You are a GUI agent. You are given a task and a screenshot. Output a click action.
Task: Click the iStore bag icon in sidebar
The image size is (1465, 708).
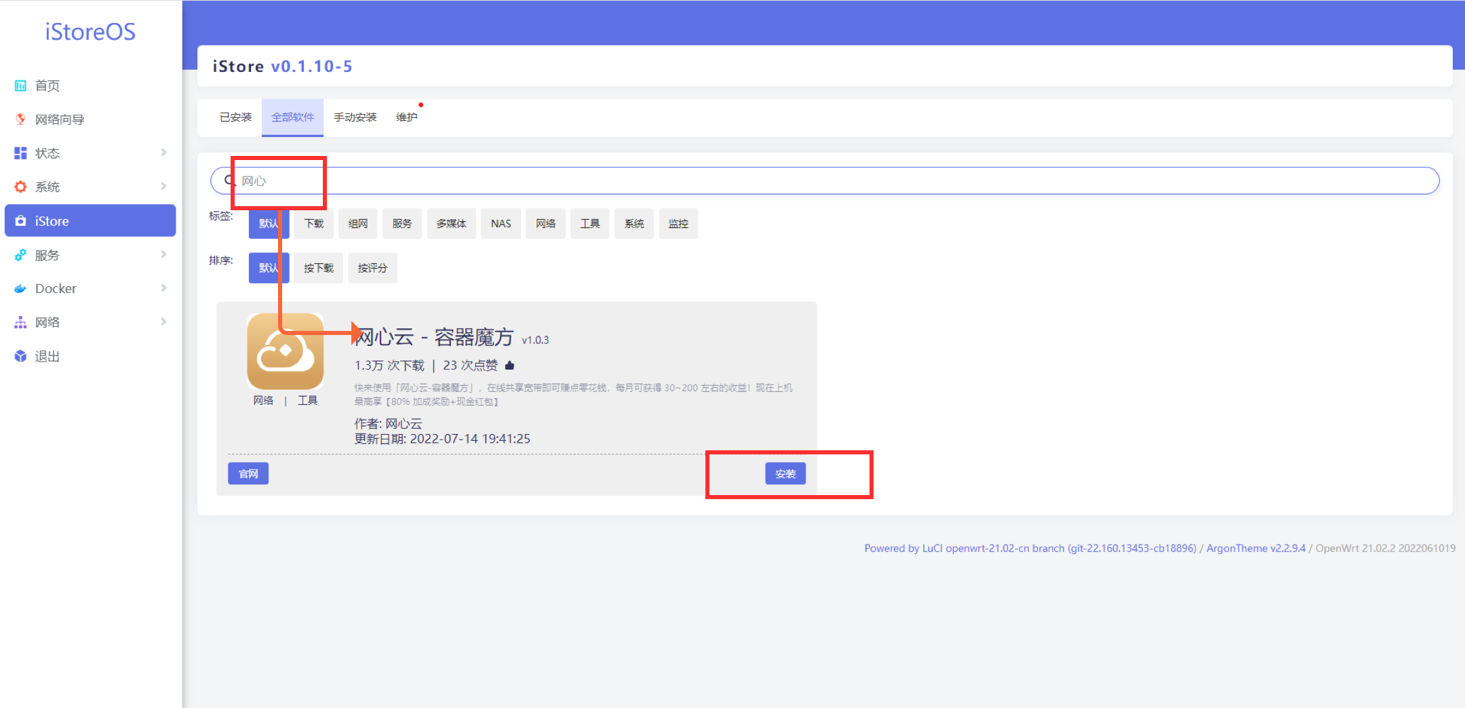tap(20, 221)
